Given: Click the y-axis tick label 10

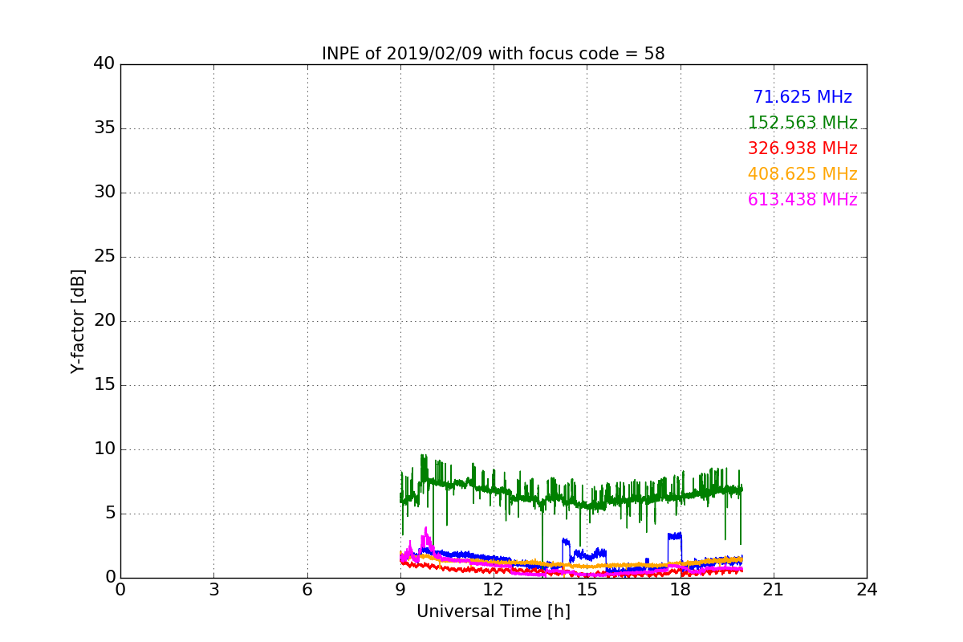Looking at the screenshot, I should pos(104,449).
